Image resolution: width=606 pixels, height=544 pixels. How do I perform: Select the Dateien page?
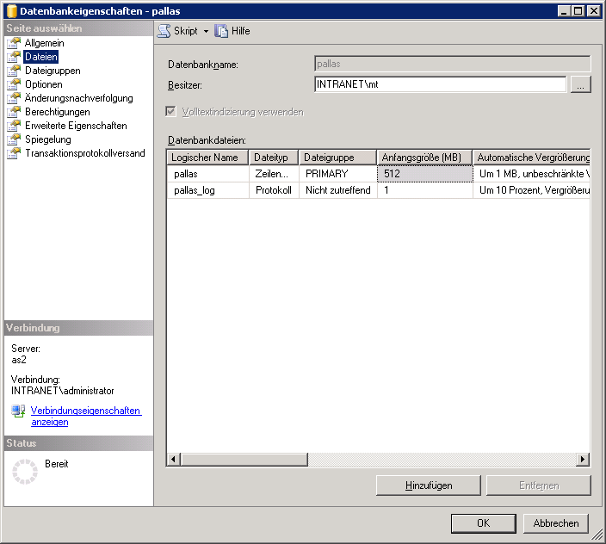pyautogui.click(x=41, y=57)
